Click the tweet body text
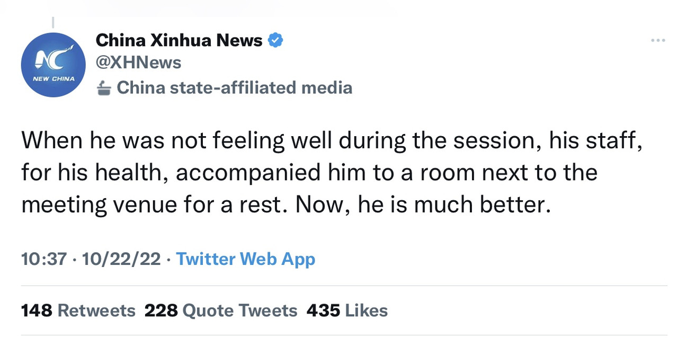This screenshot has height=338, width=678. click(x=318, y=173)
